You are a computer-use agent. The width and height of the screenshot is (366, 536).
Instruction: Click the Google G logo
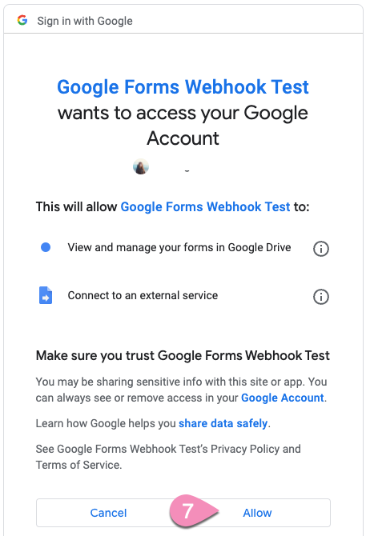tap(22, 20)
